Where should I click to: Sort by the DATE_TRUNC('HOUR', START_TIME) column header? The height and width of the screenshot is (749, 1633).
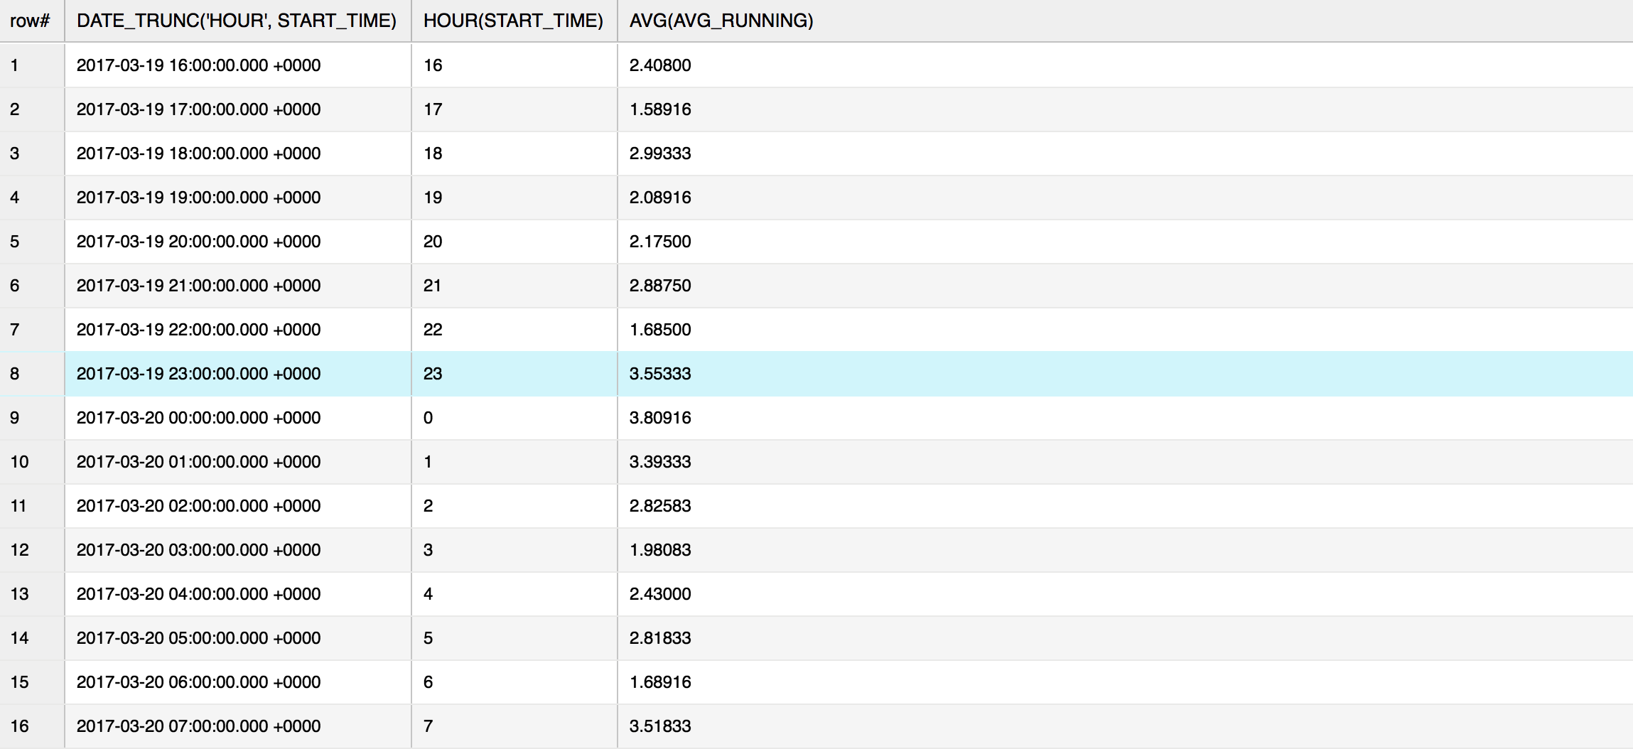click(237, 21)
